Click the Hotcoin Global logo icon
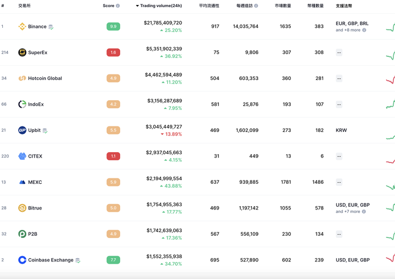 coord(22,78)
